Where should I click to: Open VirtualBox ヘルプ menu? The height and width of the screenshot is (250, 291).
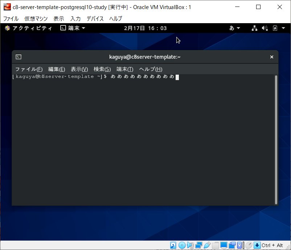[116, 18]
